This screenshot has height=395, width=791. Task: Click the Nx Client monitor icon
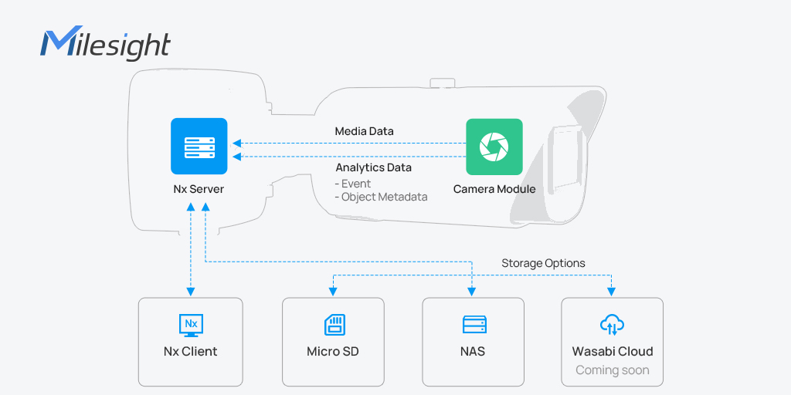(x=191, y=325)
